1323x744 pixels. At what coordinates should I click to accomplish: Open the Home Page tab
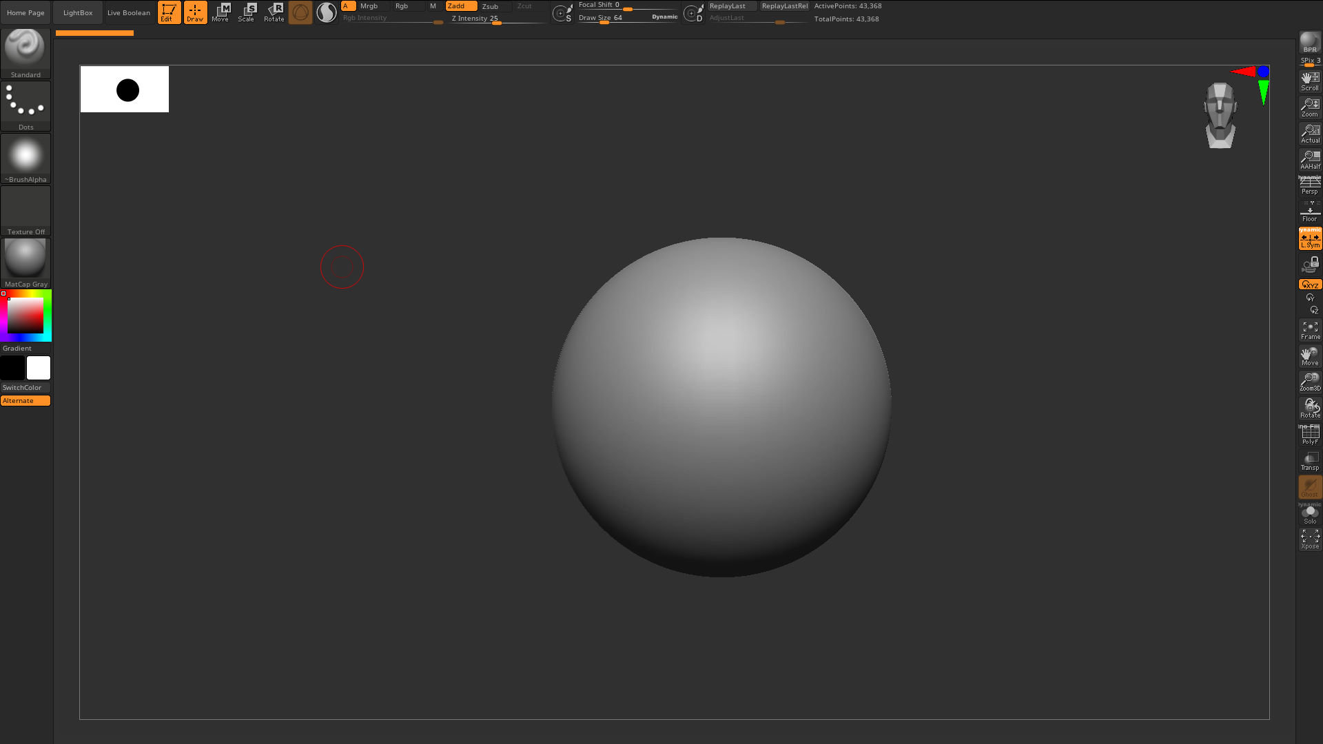(25, 12)
